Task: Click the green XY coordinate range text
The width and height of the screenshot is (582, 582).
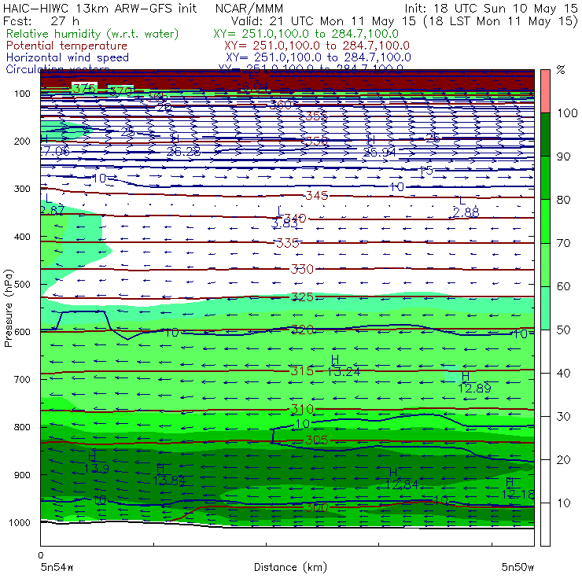Action: pos(306,34)
